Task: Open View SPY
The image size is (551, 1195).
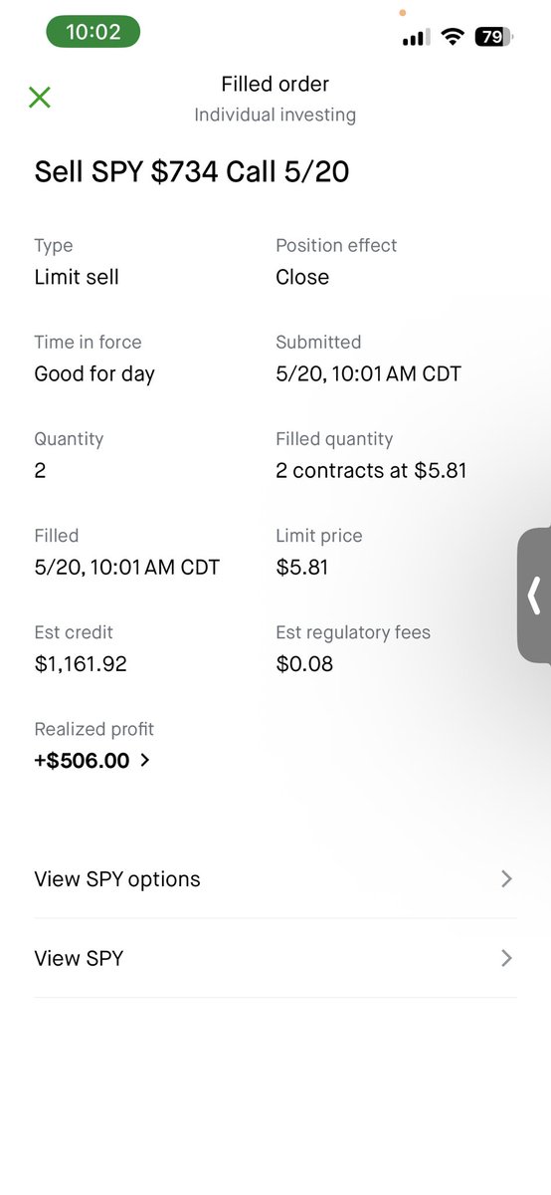Action: (x=275, y=959)
